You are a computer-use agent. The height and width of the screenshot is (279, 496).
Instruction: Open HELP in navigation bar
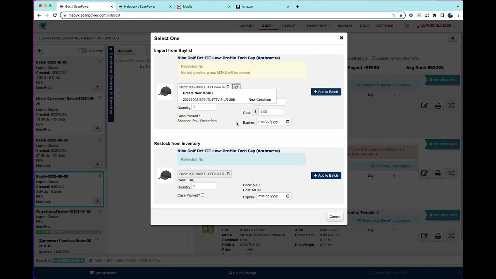364,26
